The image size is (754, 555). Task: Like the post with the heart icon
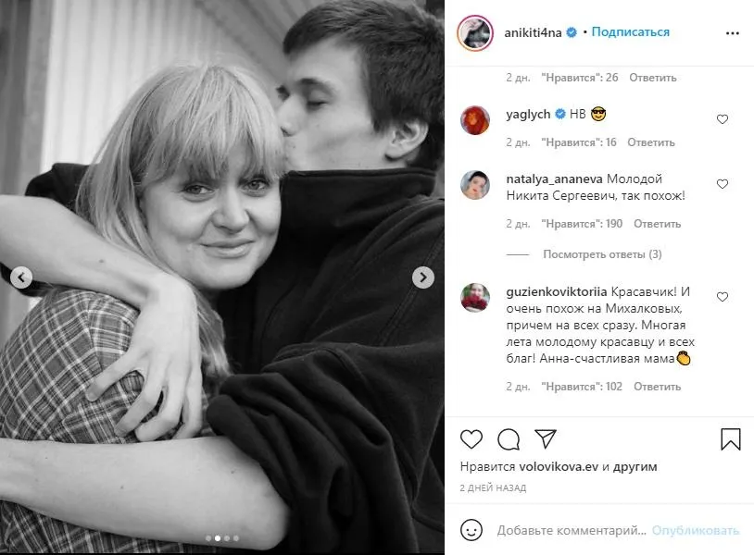471,438
